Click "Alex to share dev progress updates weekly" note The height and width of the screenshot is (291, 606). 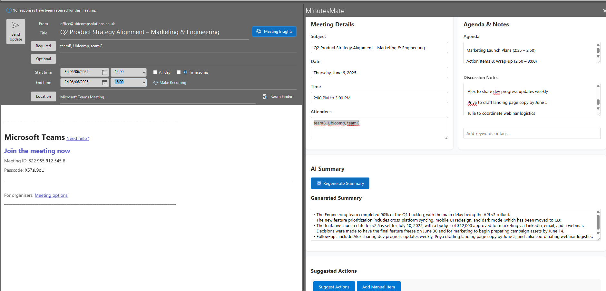[x=508, y=92]
